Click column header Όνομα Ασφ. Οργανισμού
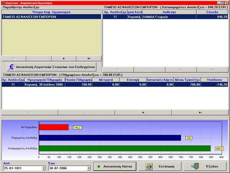Screen dimensions: 230x173 [x=51, y=12]
